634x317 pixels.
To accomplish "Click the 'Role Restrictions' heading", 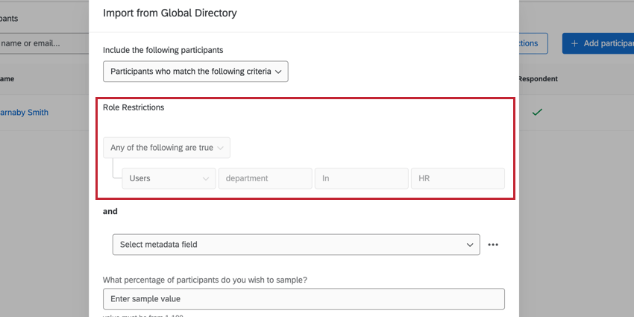I will pos(134,107).
